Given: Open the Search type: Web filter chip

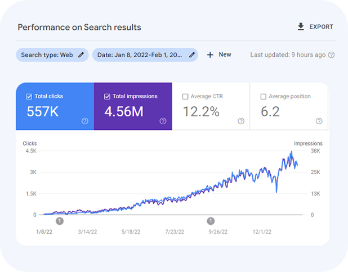Looking at the screenshot, I should [47, 55].
